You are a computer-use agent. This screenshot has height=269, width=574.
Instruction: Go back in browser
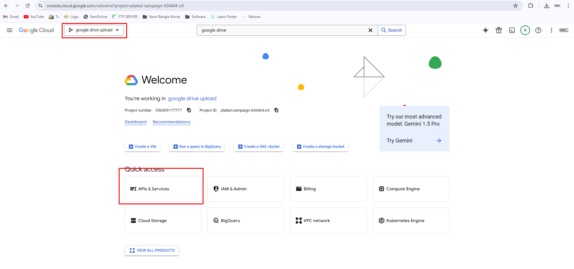click(6, 6)
